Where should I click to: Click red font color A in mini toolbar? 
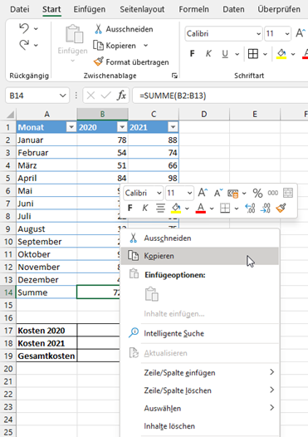(x=201, y=208)
